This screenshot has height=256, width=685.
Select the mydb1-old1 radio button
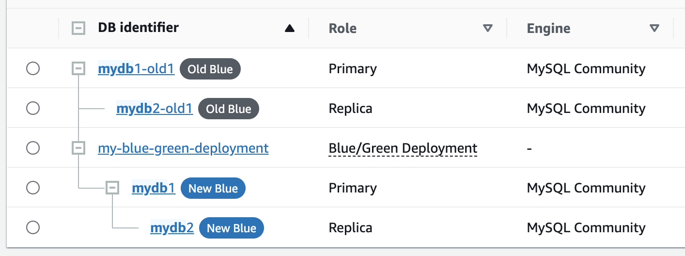point(33,69)
